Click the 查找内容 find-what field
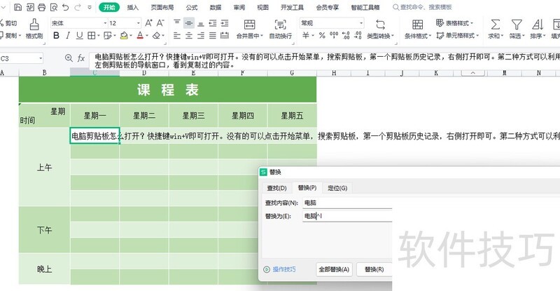 click(347, 203)
